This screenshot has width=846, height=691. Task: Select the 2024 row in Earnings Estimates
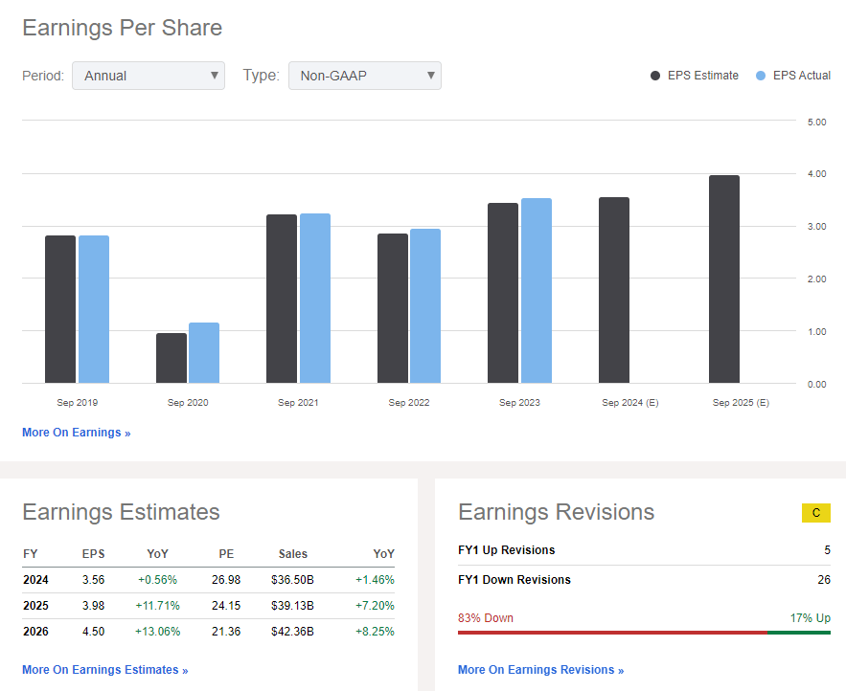tap(208, 580)
